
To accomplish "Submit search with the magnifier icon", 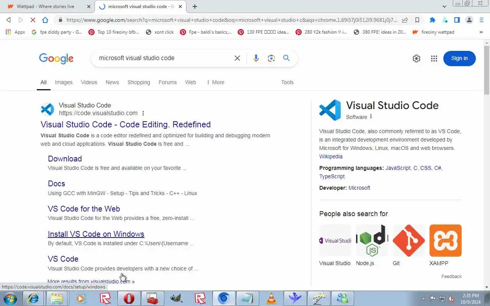I will coord(286,58).
